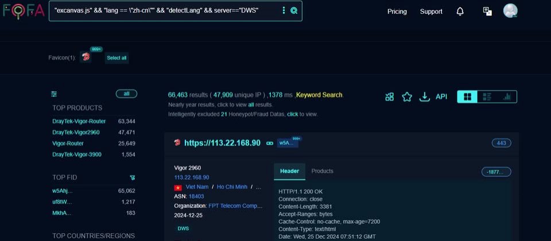
Task: Open the Pricing page
Action: [397, 11]
